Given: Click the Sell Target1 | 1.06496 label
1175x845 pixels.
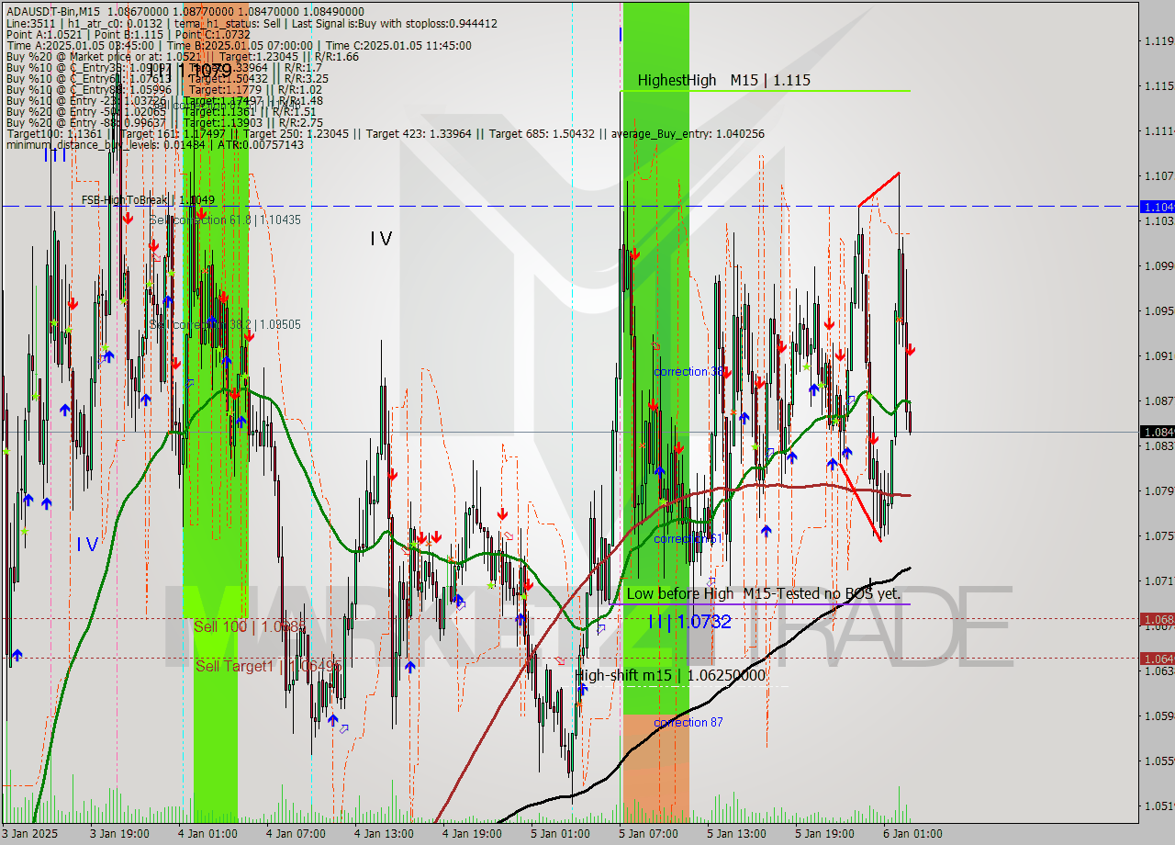Looking at the screenshot, I should (268, 666).
